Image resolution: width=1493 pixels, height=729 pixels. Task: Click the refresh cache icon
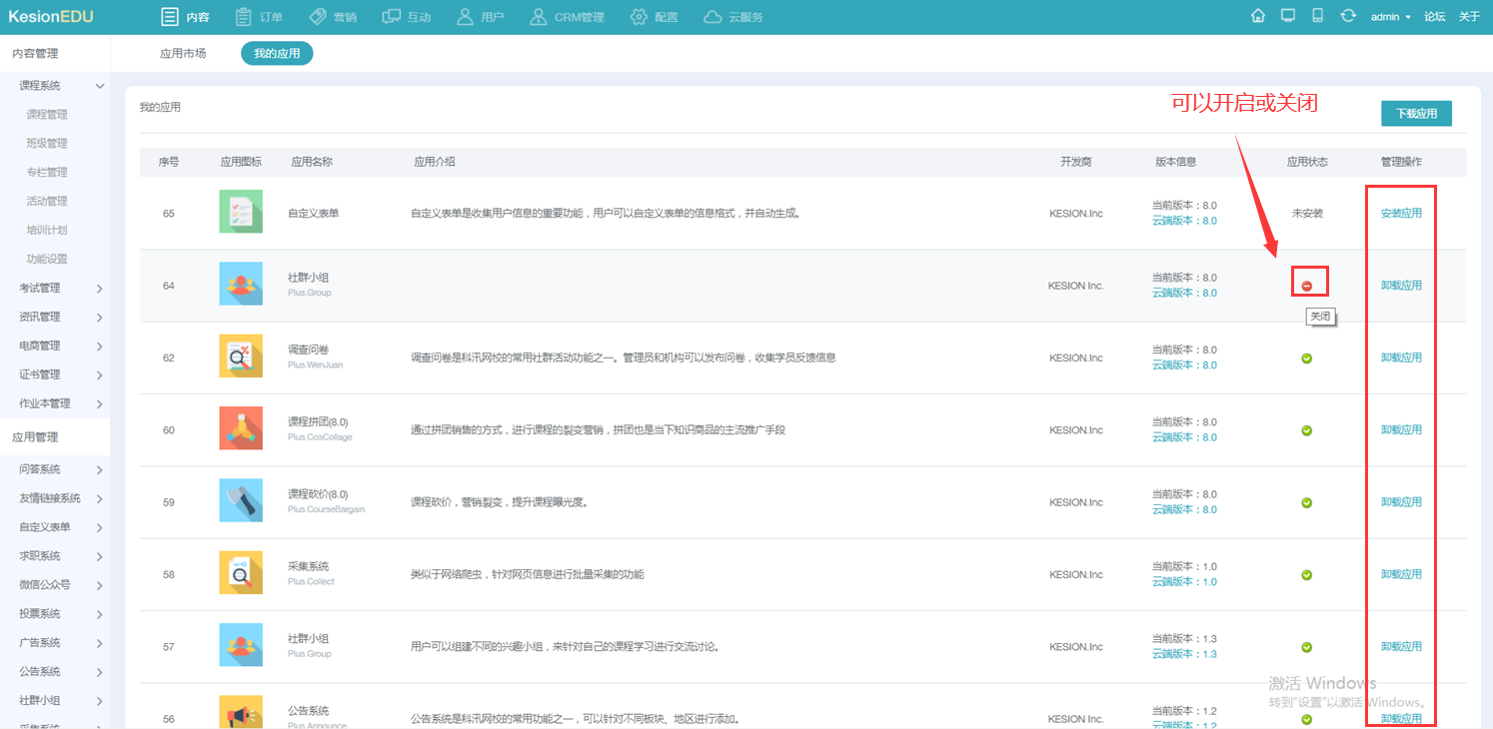click(x=1348, y=16)
